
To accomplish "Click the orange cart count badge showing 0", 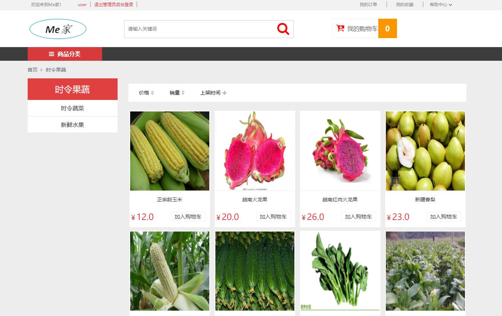I will coord(387,28).
